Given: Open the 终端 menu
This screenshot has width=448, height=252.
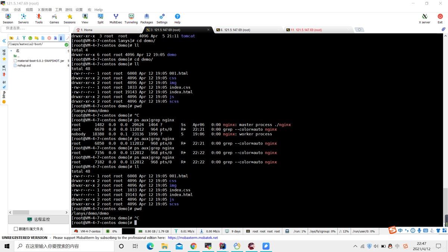Looking at the screenshot, I should (5, 10).
